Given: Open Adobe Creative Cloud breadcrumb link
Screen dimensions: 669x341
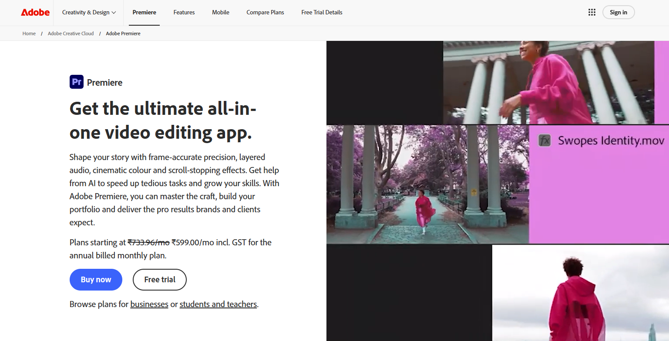Looking at the screenshot, I should [71, 33].
